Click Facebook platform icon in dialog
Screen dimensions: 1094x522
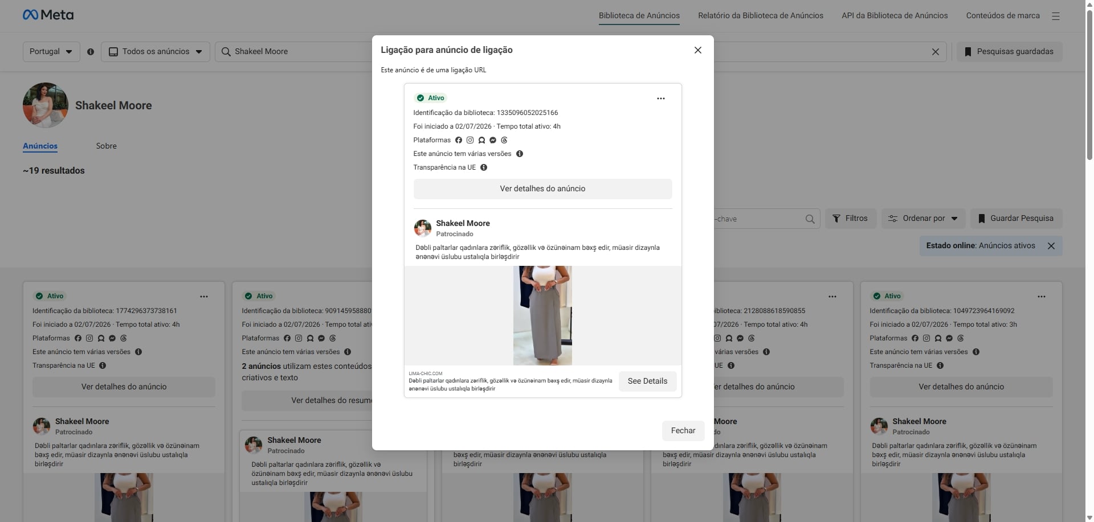[459, 140]
